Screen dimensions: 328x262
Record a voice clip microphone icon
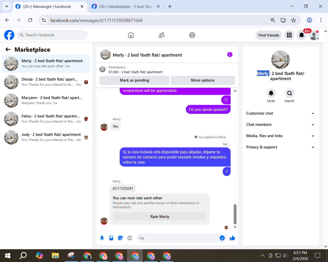point(102,238)
